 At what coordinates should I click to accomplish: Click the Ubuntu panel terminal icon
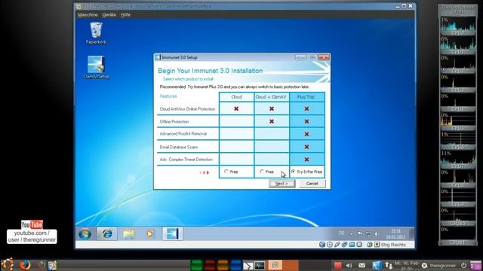pyautogui.click(x=248, y=265)
